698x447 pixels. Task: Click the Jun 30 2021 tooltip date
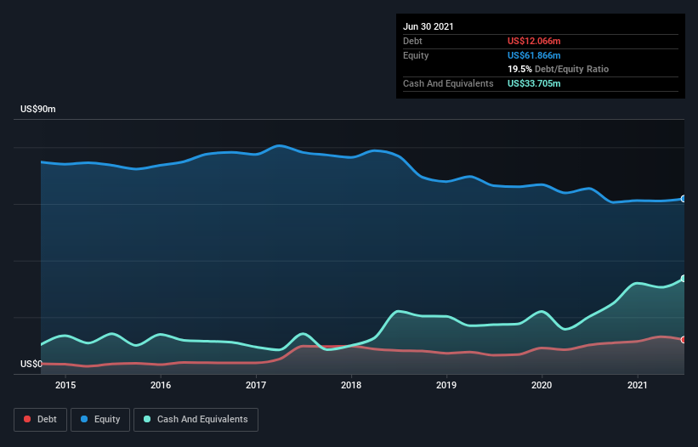pos(428,26)
